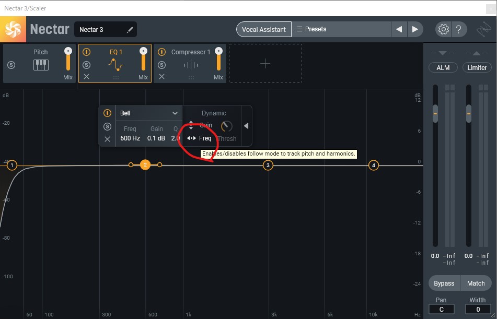Click the left Q handle of node 2
Image resolution: width=497 pixels, height=319 pixels.
[131, 165]
